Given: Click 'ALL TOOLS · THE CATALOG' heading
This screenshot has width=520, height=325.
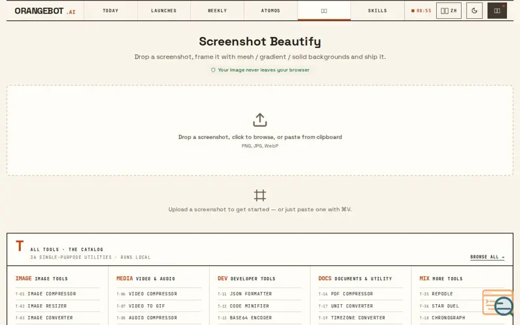Looking at the screenshot, I should pyautogui.click(x=67, y=250).
